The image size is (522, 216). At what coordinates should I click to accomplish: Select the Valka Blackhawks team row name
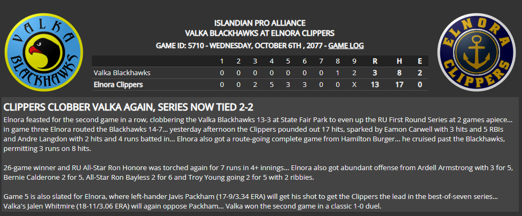[x=118, y=73]
